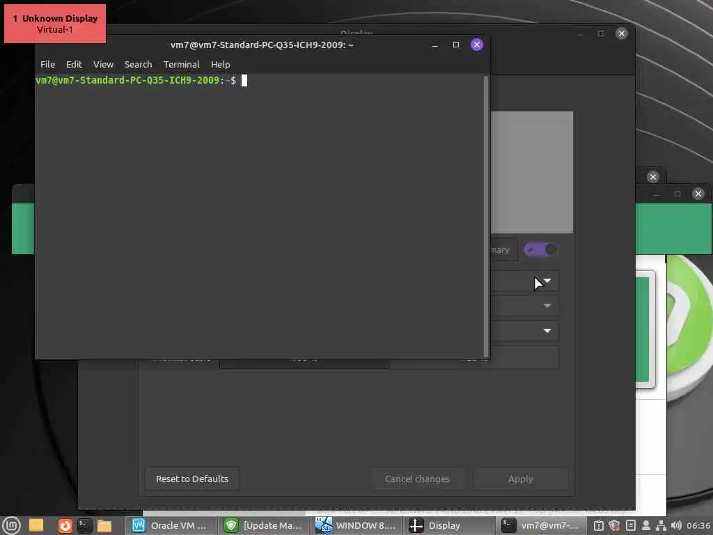713x535 pixels.
Task: Click Apply in Display window
Action: pyautogui.click(x=521, y=479)
